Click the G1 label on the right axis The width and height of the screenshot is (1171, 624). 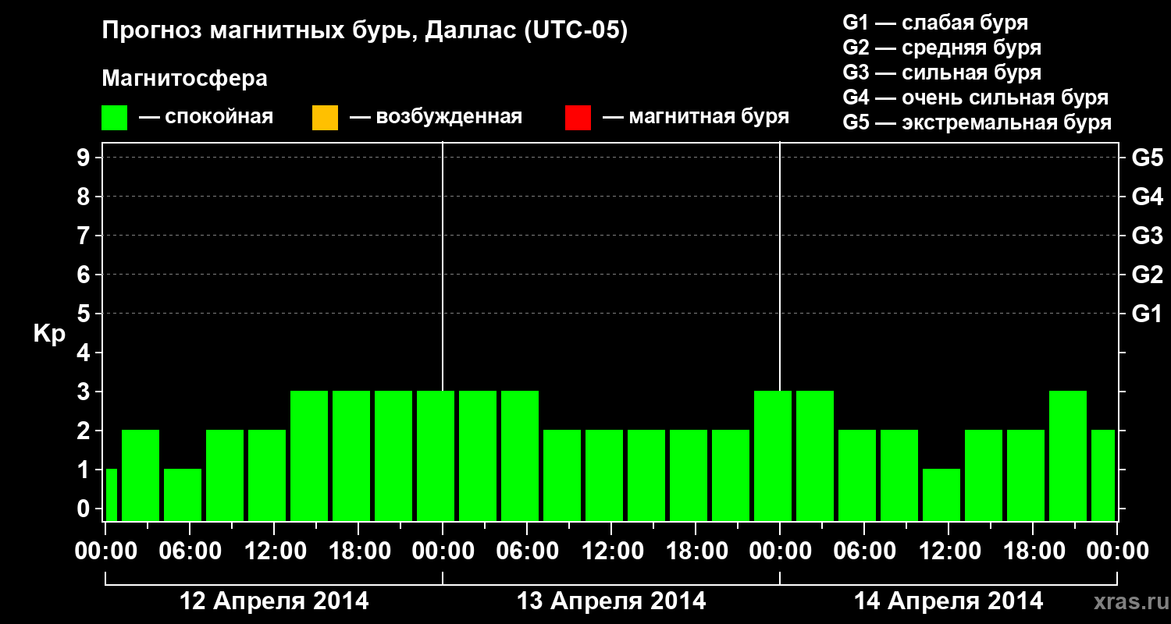(x=1148, y=314)
